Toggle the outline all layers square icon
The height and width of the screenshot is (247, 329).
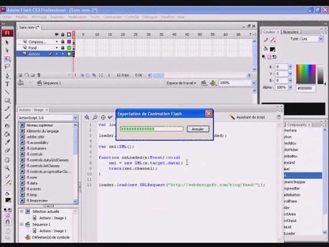tap(69, 34)
